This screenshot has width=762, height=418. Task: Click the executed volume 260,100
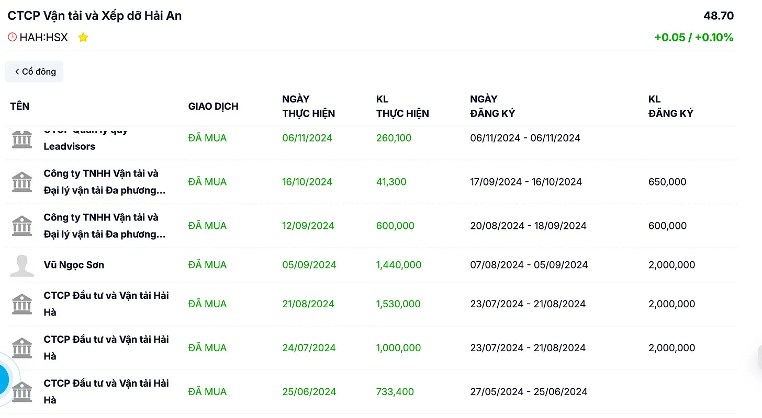[x=394, y=138]
